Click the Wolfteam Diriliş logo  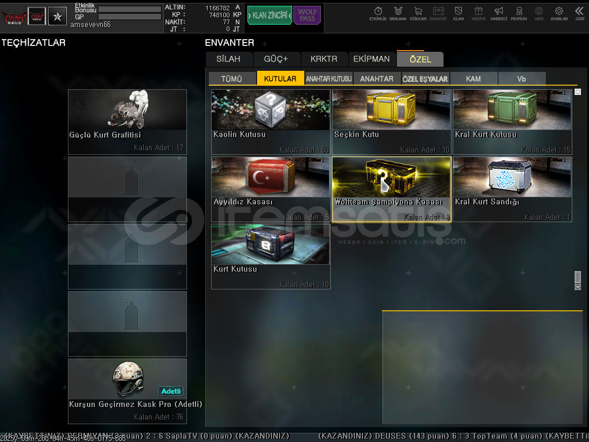(14, 17)
